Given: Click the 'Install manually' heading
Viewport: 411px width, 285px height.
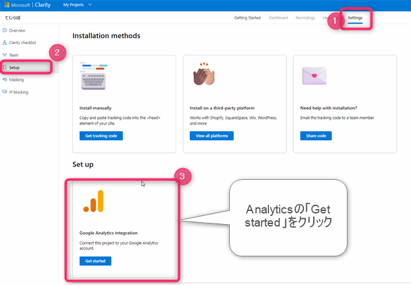Looking at the screenshot, I should coord(95,108).
